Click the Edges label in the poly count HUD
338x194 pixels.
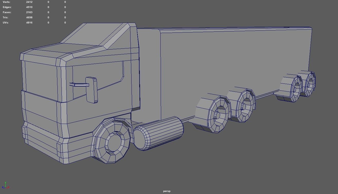pyautogui.click(x=7, y=7)
